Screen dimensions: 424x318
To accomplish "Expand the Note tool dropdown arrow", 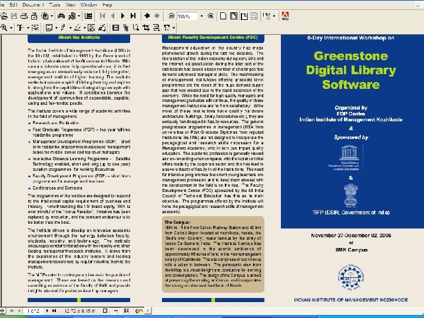I will 57,28.
